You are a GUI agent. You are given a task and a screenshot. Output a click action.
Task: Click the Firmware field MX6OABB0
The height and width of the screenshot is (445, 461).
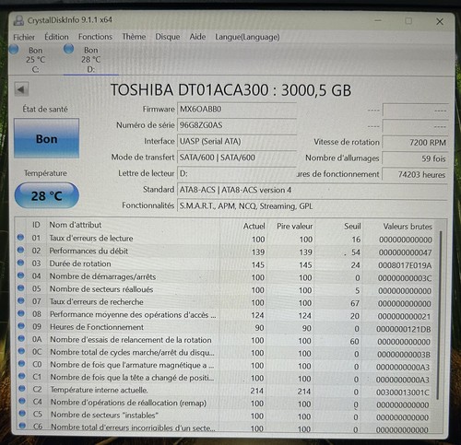[237, 110]
